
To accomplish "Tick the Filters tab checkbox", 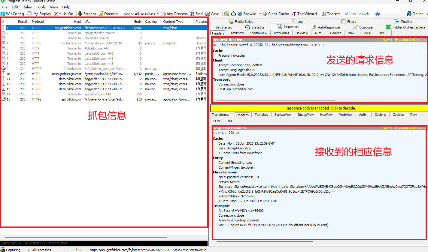I will point(344,22).
